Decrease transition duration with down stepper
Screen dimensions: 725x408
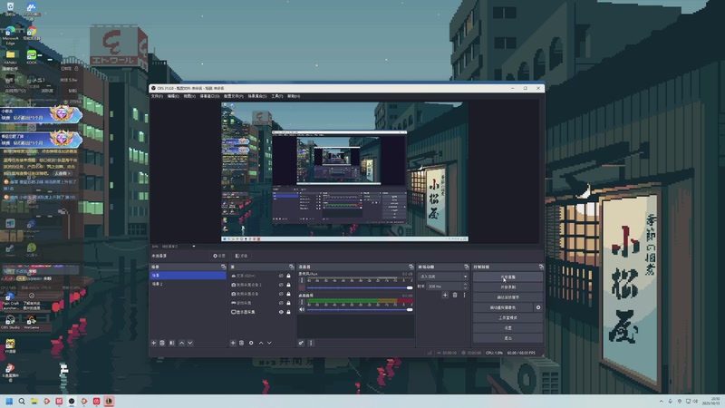point(465,288)
